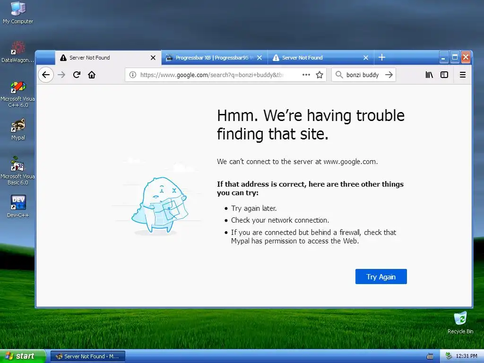Click the 'We can't connect to the server' text
The image size is (484, 363).
click(297, 162)
